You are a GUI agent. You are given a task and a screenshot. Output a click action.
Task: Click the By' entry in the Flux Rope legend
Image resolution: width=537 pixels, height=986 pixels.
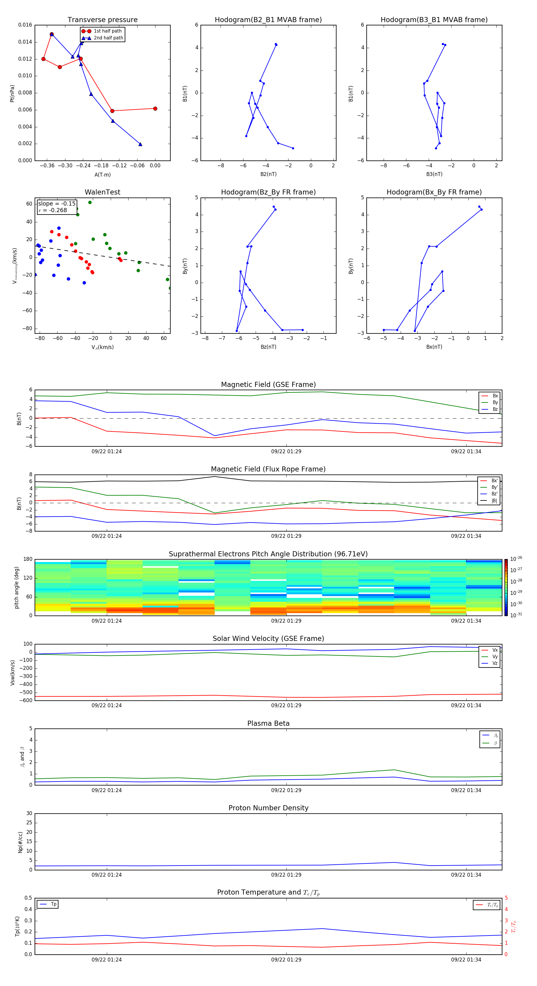tap(489, 487)
